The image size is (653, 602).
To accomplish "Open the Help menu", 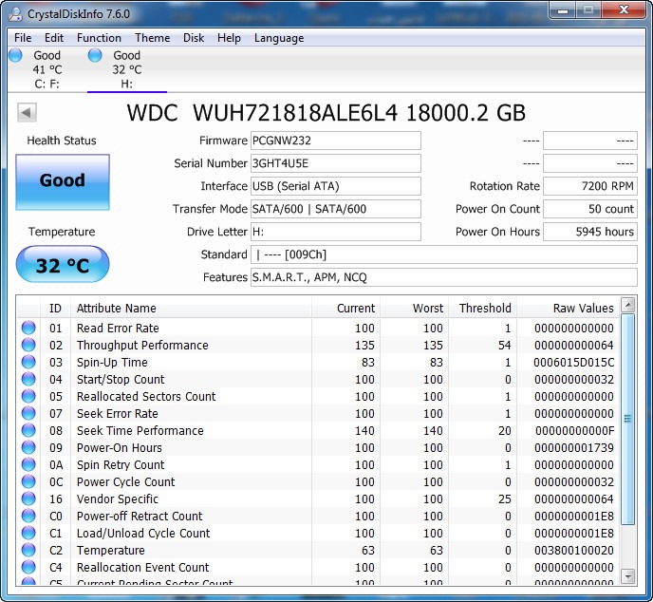I will click(x=229, y=38).
